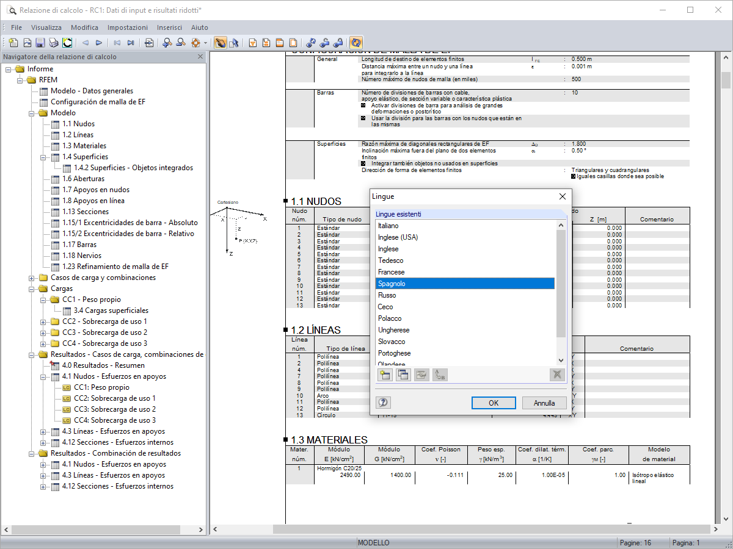The height and width of the screenshot is (549, 733).
Task: Print the calculation report
Action: (55, 43)
